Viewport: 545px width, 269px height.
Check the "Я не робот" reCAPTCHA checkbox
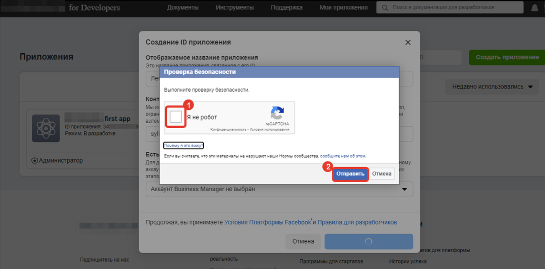point(175,117)
